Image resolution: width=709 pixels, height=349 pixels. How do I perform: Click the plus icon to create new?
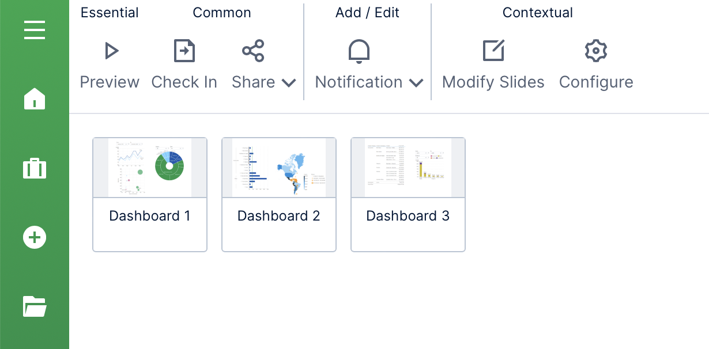[x=35, y=237]
